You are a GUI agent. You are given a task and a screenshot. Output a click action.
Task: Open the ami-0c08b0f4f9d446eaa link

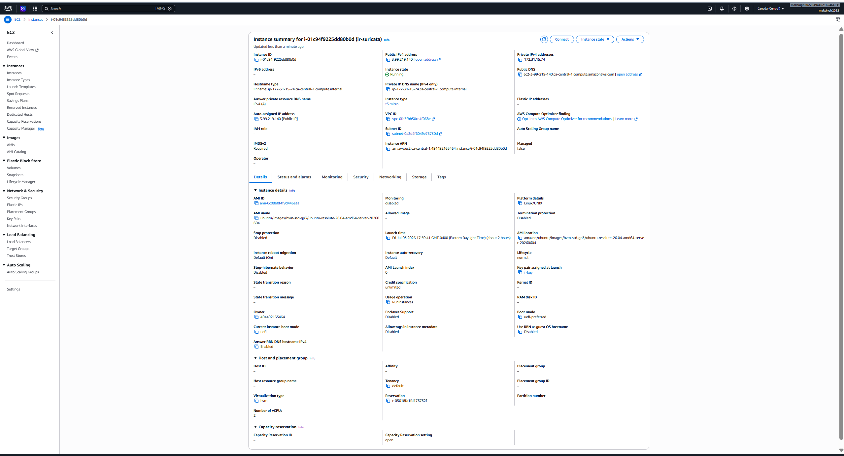279,203
